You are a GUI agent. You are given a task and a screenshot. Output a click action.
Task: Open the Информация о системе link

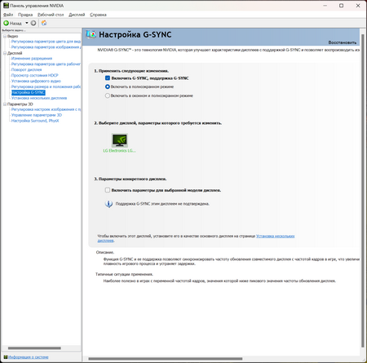[x=29, y=357]
